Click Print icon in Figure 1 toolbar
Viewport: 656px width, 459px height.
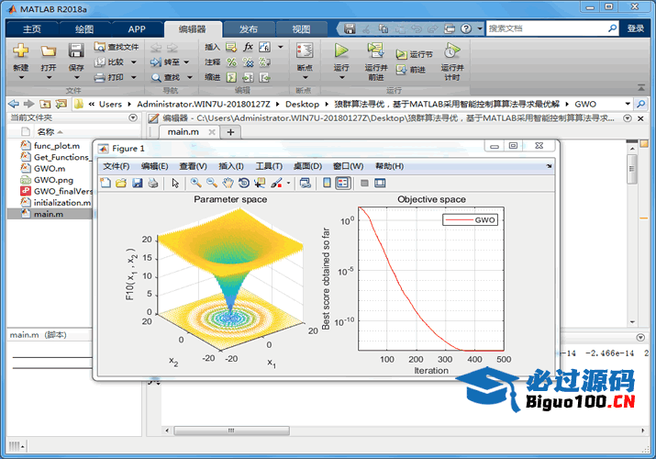[x=153, y=183]
